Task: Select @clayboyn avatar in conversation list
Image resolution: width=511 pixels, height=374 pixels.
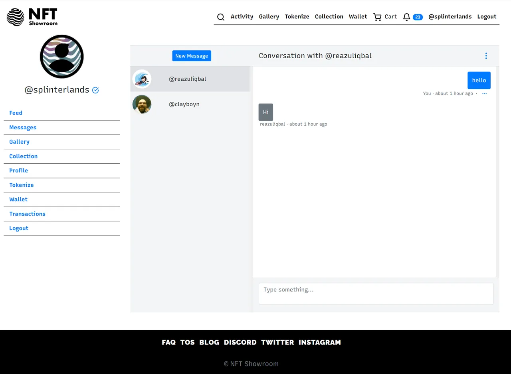Action: (x=142, y=104)
